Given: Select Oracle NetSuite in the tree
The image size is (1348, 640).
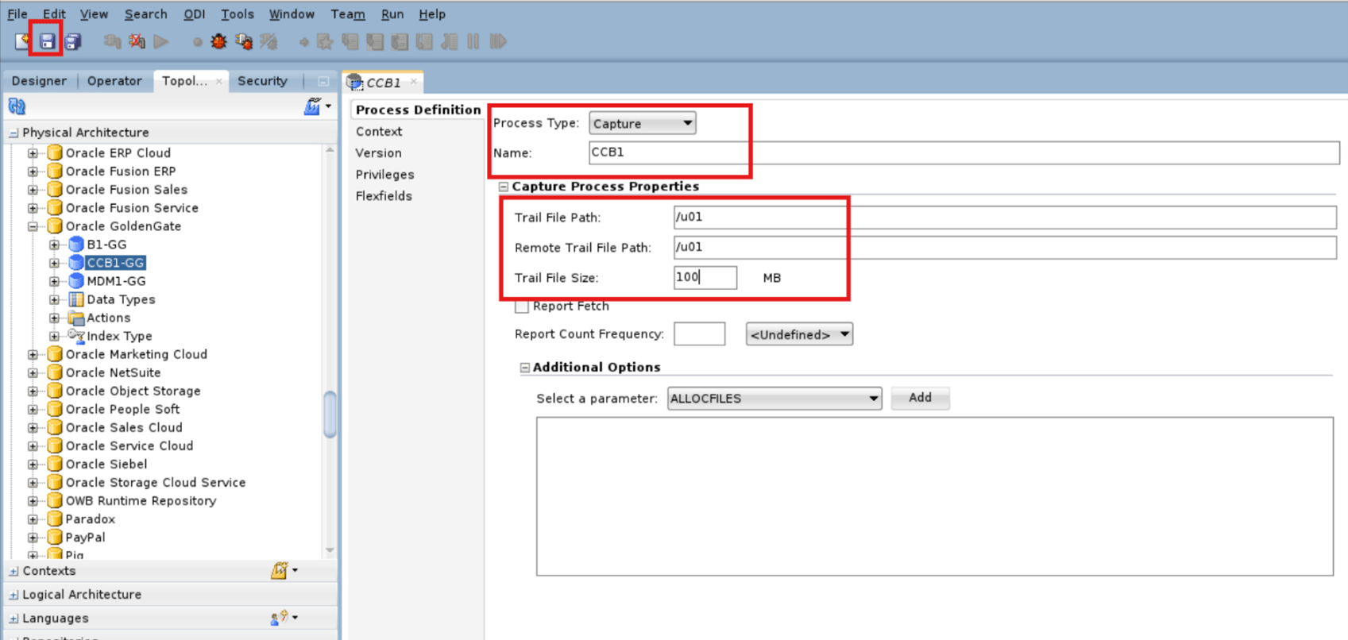Looking at the screenshot, I should point(113,372).
